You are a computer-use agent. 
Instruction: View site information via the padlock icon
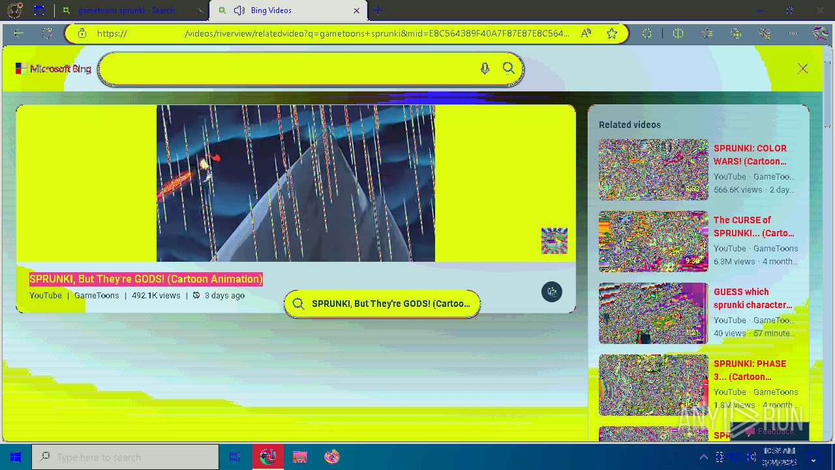pos(82,33)
